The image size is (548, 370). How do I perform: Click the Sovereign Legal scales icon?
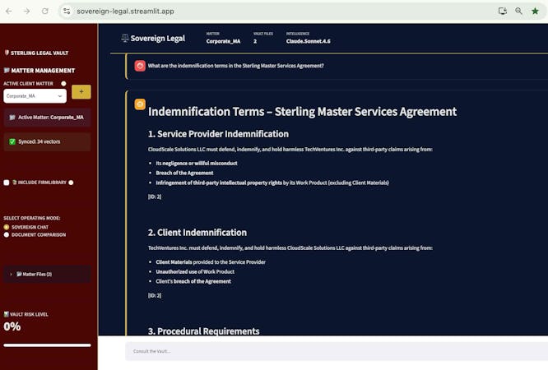[x=125, y=38]
